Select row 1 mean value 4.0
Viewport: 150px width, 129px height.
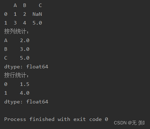pyautogui.click(x=24, y=93)
